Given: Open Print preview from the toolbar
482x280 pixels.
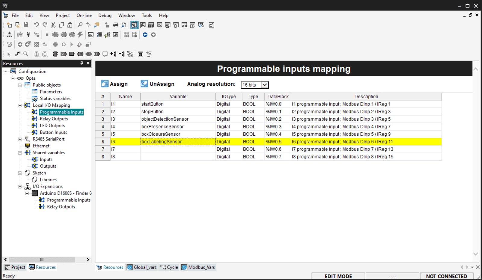Looking at the screenshot, I should tap(124, 25).
